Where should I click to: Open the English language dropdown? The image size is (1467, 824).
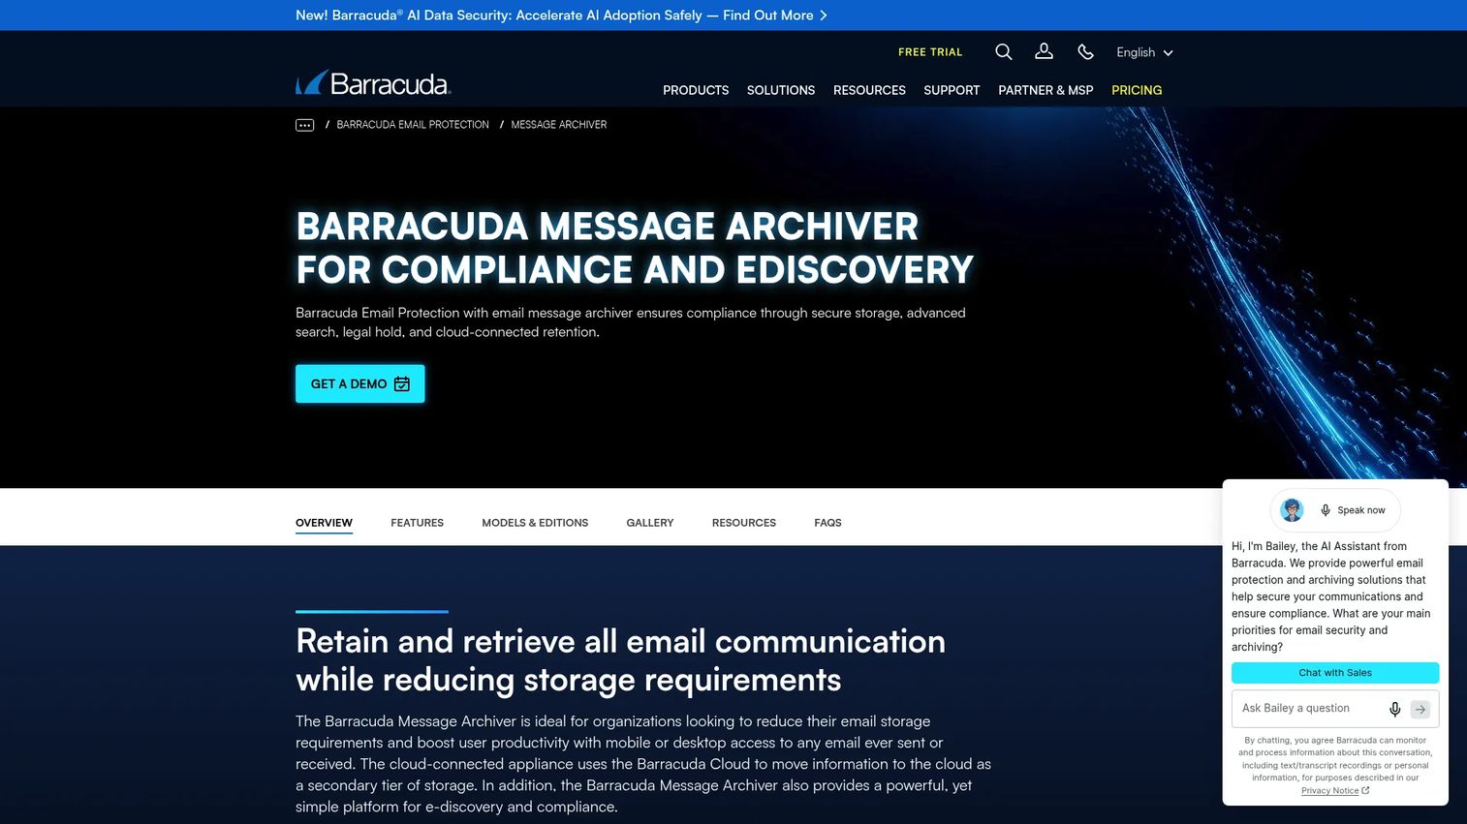pyautogui.click(x=1144, y=52)
